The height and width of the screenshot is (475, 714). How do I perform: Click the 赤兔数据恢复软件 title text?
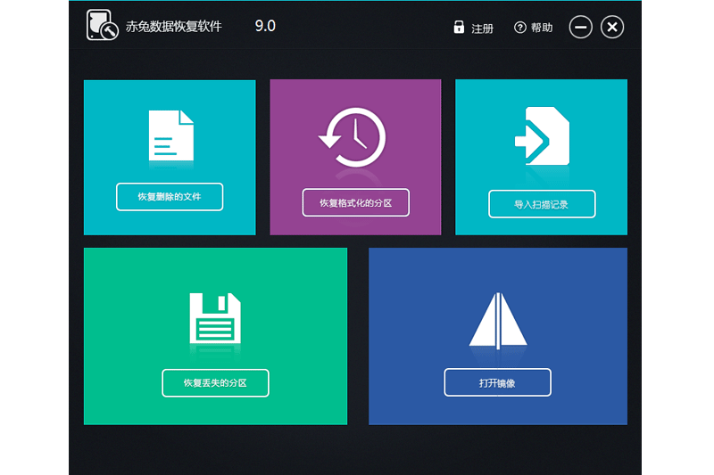[x=174, y=27]
